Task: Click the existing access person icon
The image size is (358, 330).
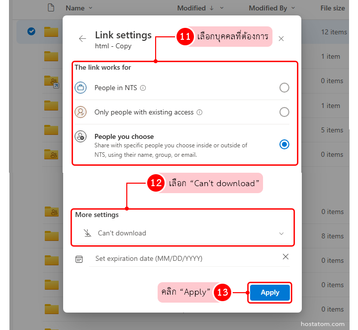Action: pyautogui.click(x=81, y=112)
